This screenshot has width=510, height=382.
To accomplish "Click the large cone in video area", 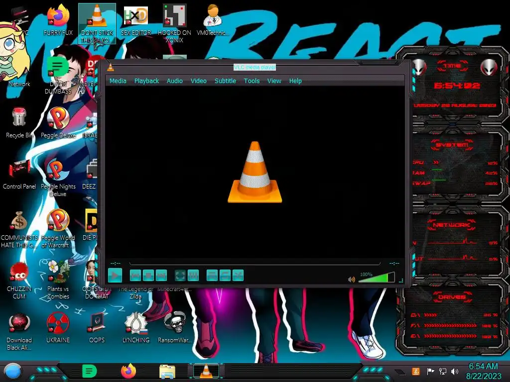I will tap(255, 172).
